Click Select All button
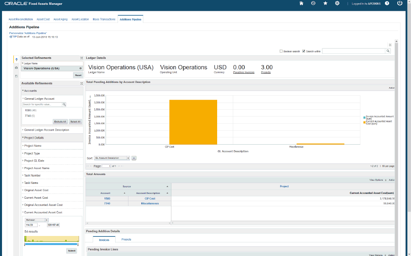This screenshot has width=411, height=256. tap(75, 122)
